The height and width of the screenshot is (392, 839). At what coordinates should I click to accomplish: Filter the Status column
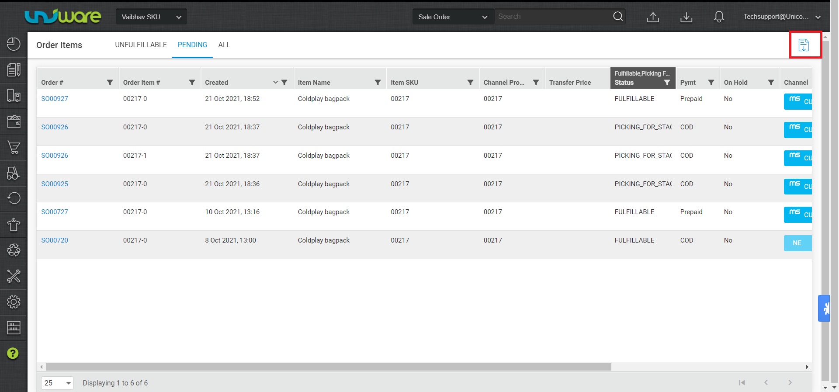pyautogui.click(x=667, y=83)
